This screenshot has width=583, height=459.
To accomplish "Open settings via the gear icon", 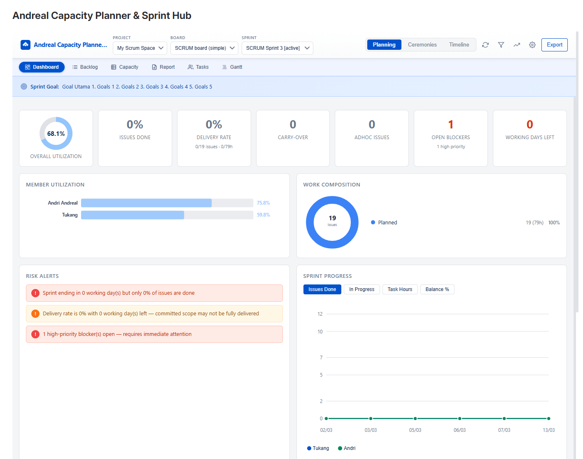I will pos(532,44).
